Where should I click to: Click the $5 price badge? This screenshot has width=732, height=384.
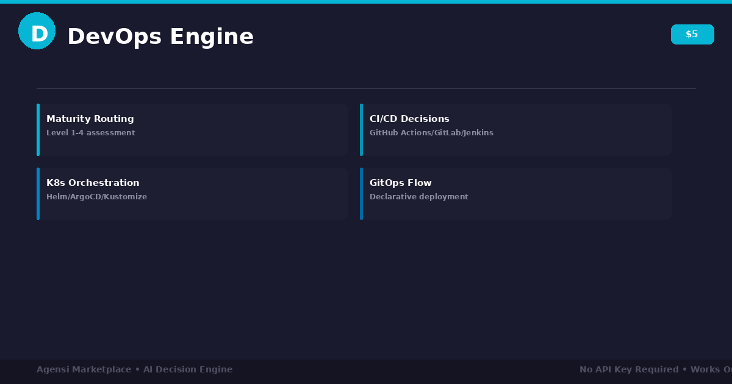click(692, 34)
